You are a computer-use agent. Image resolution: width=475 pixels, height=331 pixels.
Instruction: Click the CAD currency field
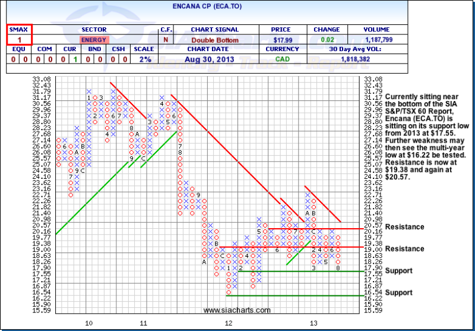click(x=282, y=60)
